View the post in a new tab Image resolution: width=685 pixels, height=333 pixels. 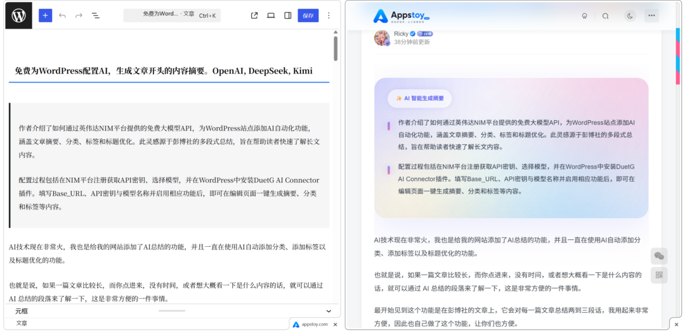(254, 16)
